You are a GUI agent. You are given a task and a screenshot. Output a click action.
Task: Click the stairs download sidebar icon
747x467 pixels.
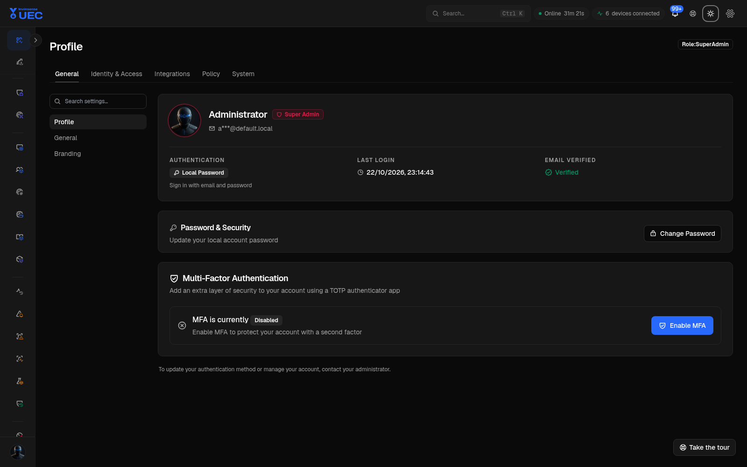(x=19, y=62)
